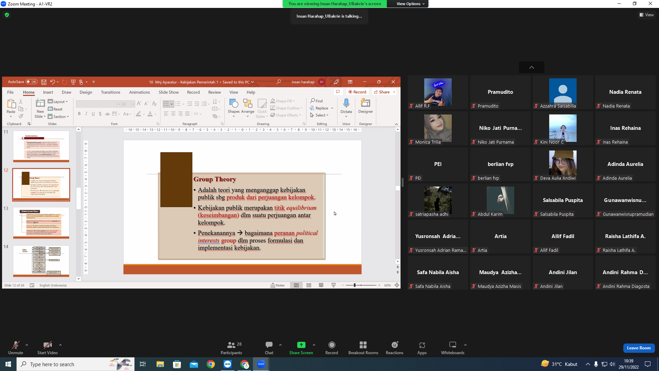The width and height of the screenshot is (659, 371).
Task: Open the File menu tab
Action: pos(10,92)
